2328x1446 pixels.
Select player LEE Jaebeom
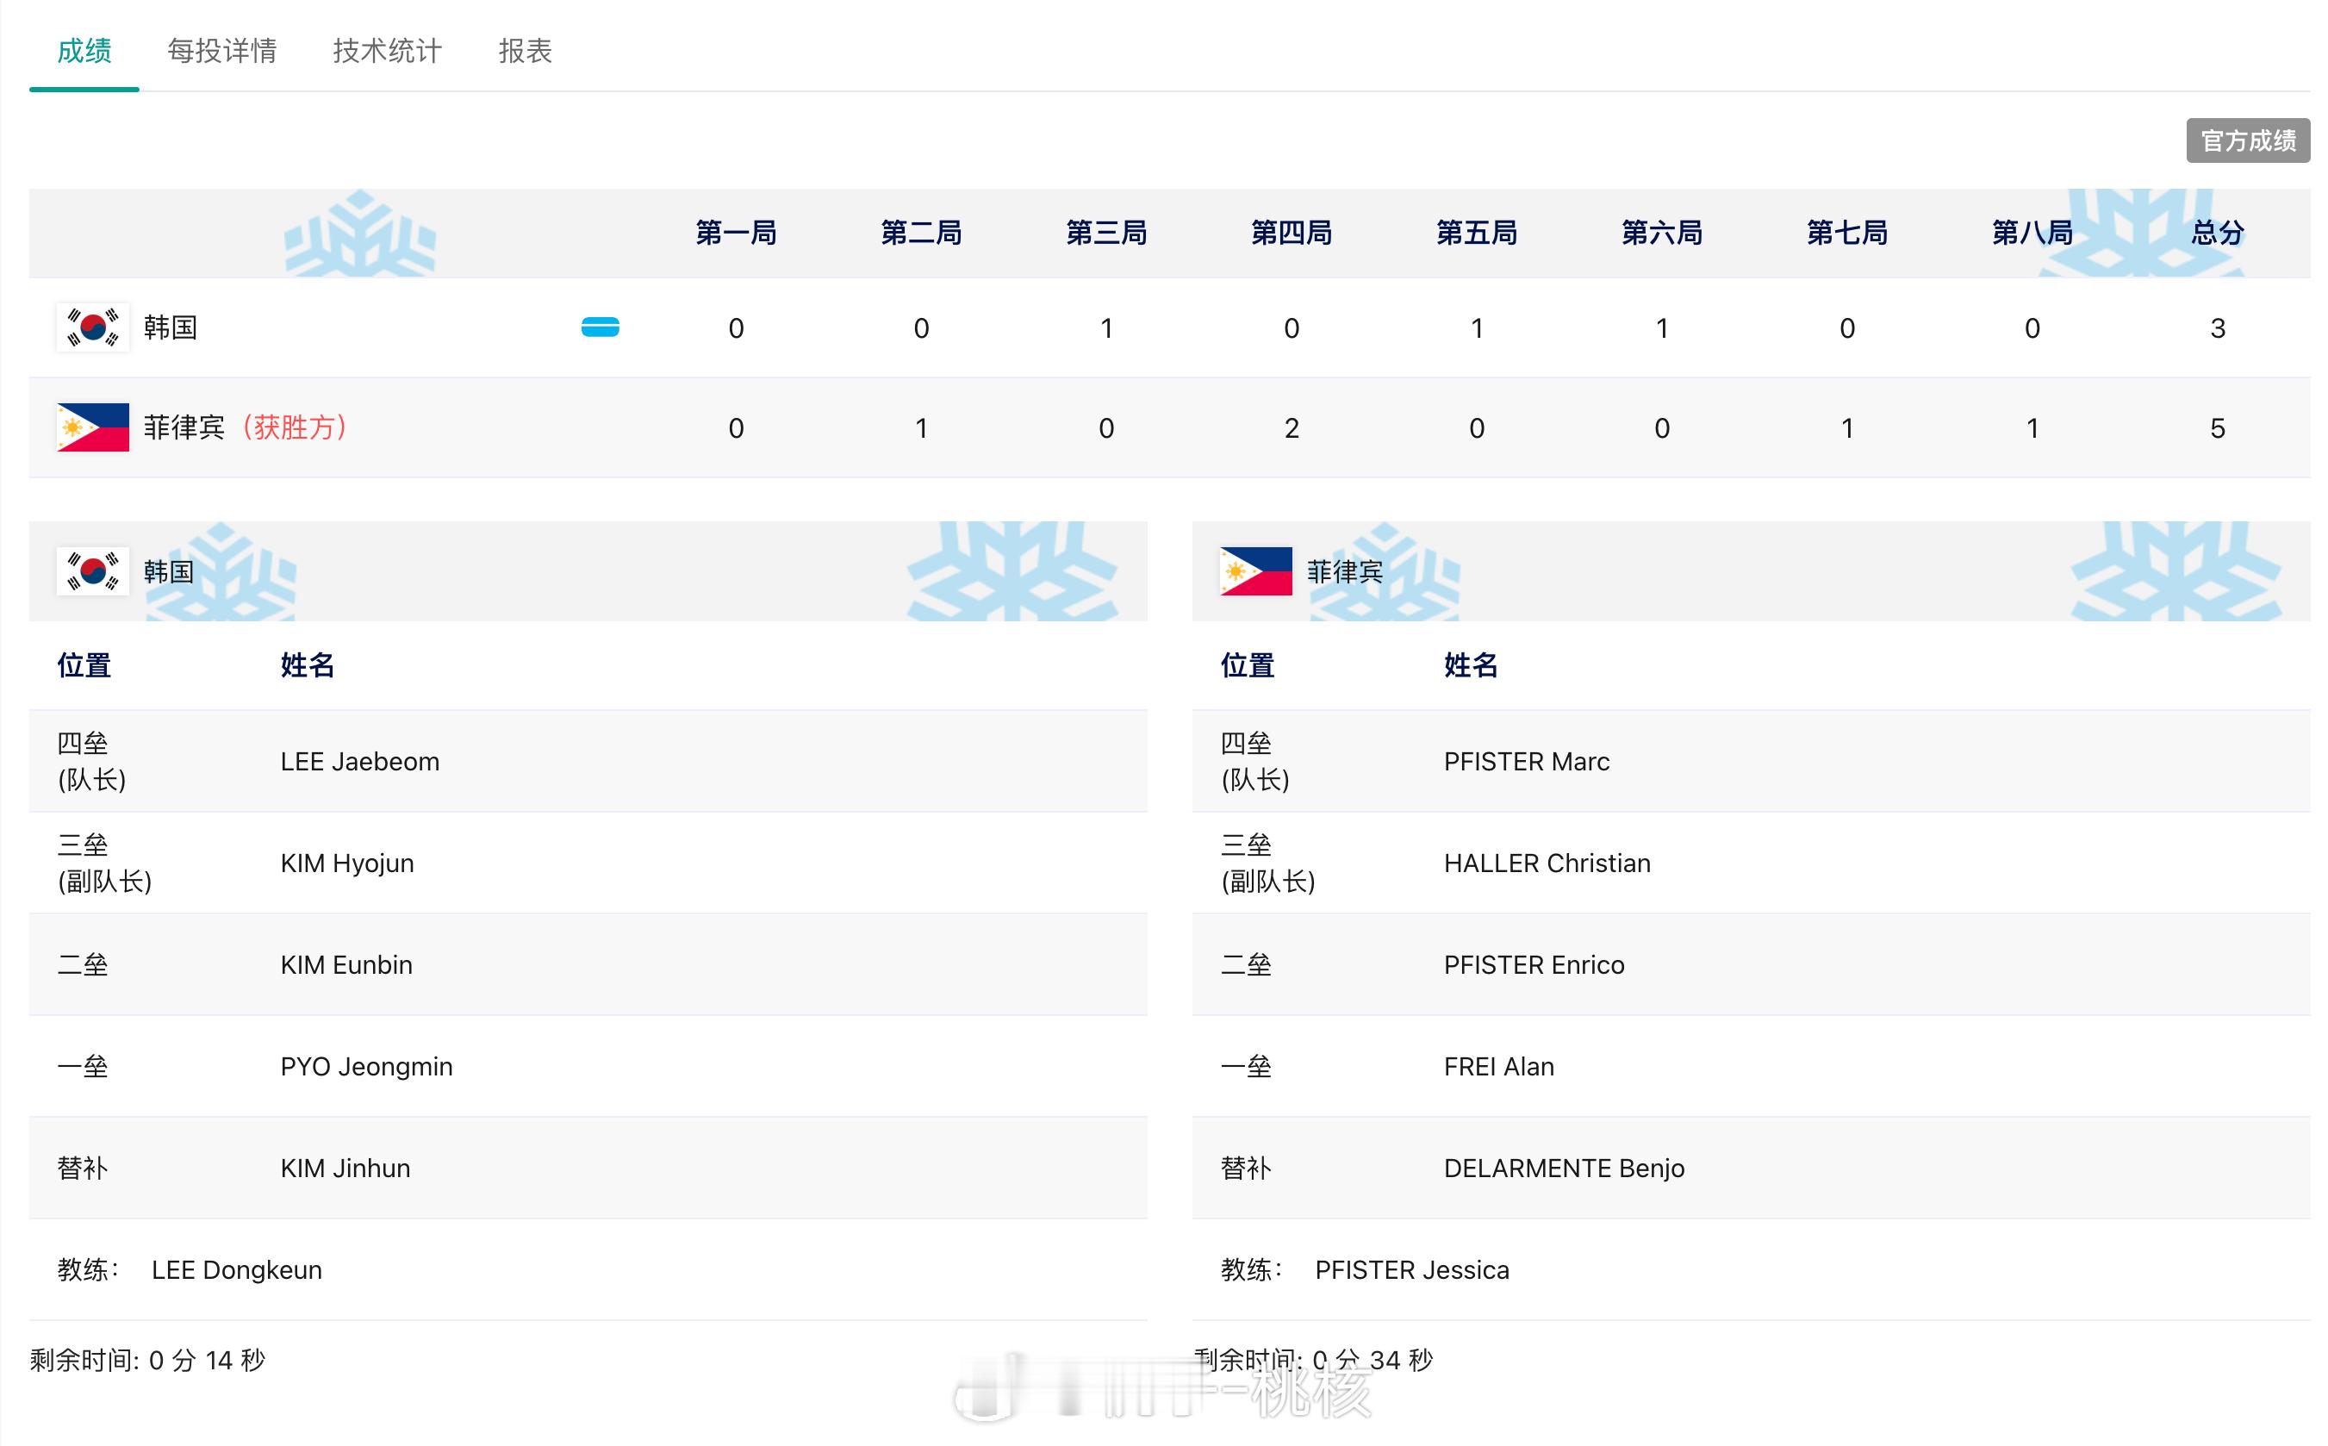click(359, 761)
